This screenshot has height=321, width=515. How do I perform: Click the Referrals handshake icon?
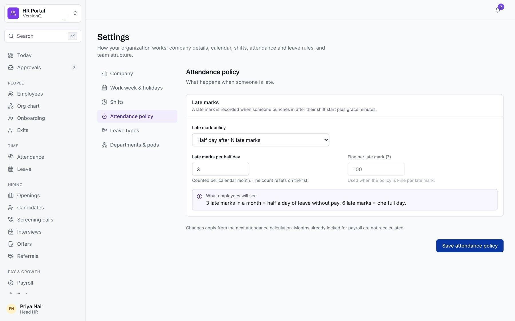(11, 256)
